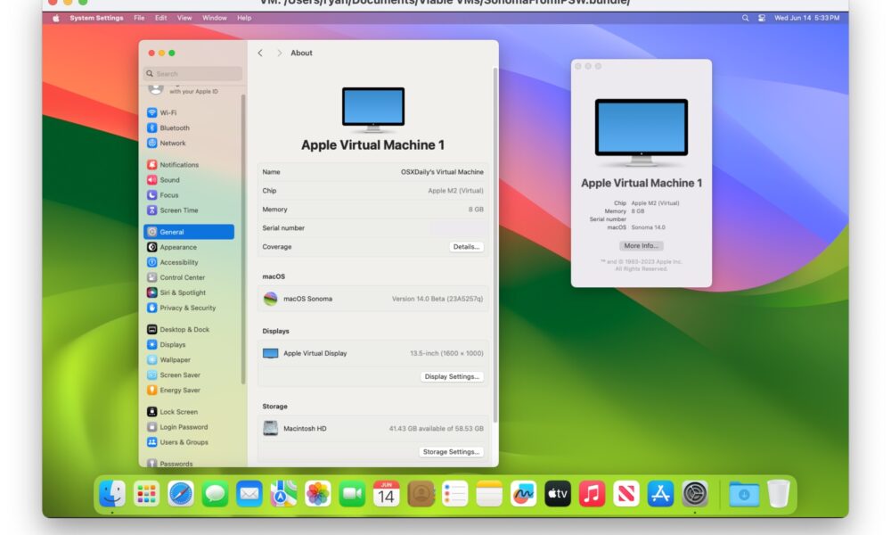Open the Apple menu
Image resolution: width=891 pixels, height=535 pixels.
click(x=55, y=18)
